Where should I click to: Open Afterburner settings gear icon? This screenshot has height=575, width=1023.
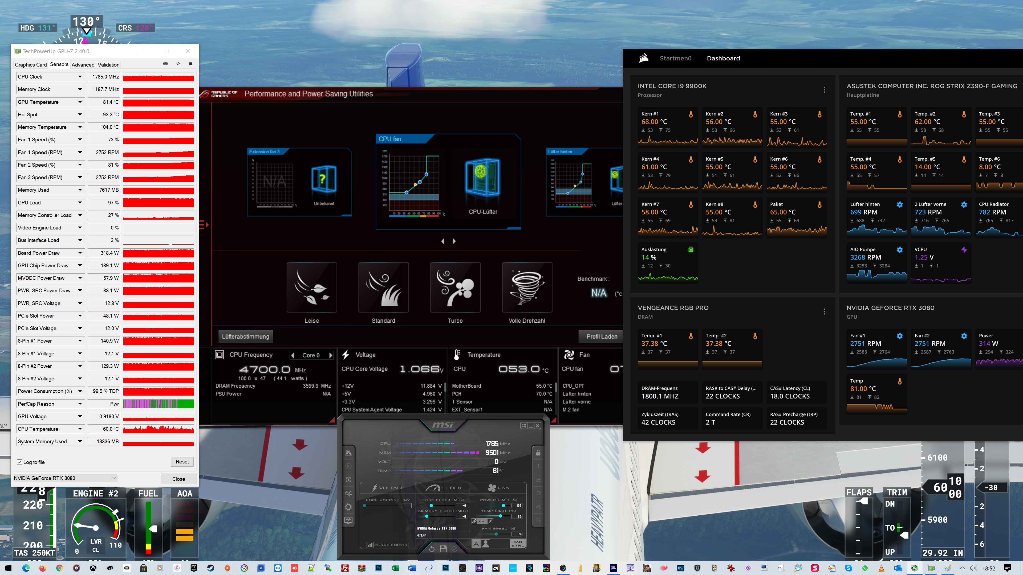348,507
